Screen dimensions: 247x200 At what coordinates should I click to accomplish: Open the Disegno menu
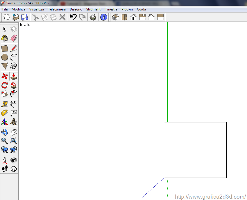76,9
